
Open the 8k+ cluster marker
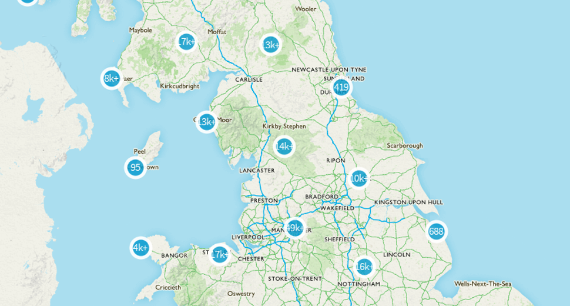(x=111, y=78)
